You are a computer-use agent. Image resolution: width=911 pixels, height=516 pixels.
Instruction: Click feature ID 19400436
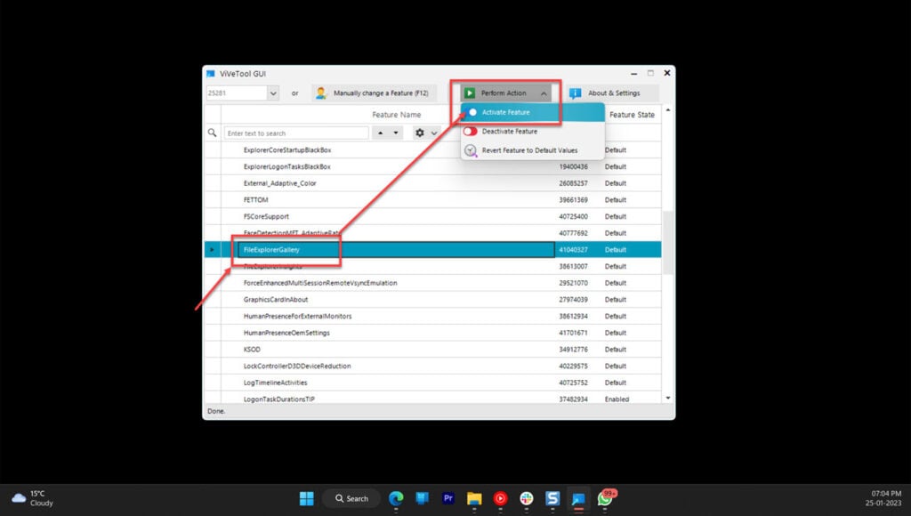tap(574, 166)
